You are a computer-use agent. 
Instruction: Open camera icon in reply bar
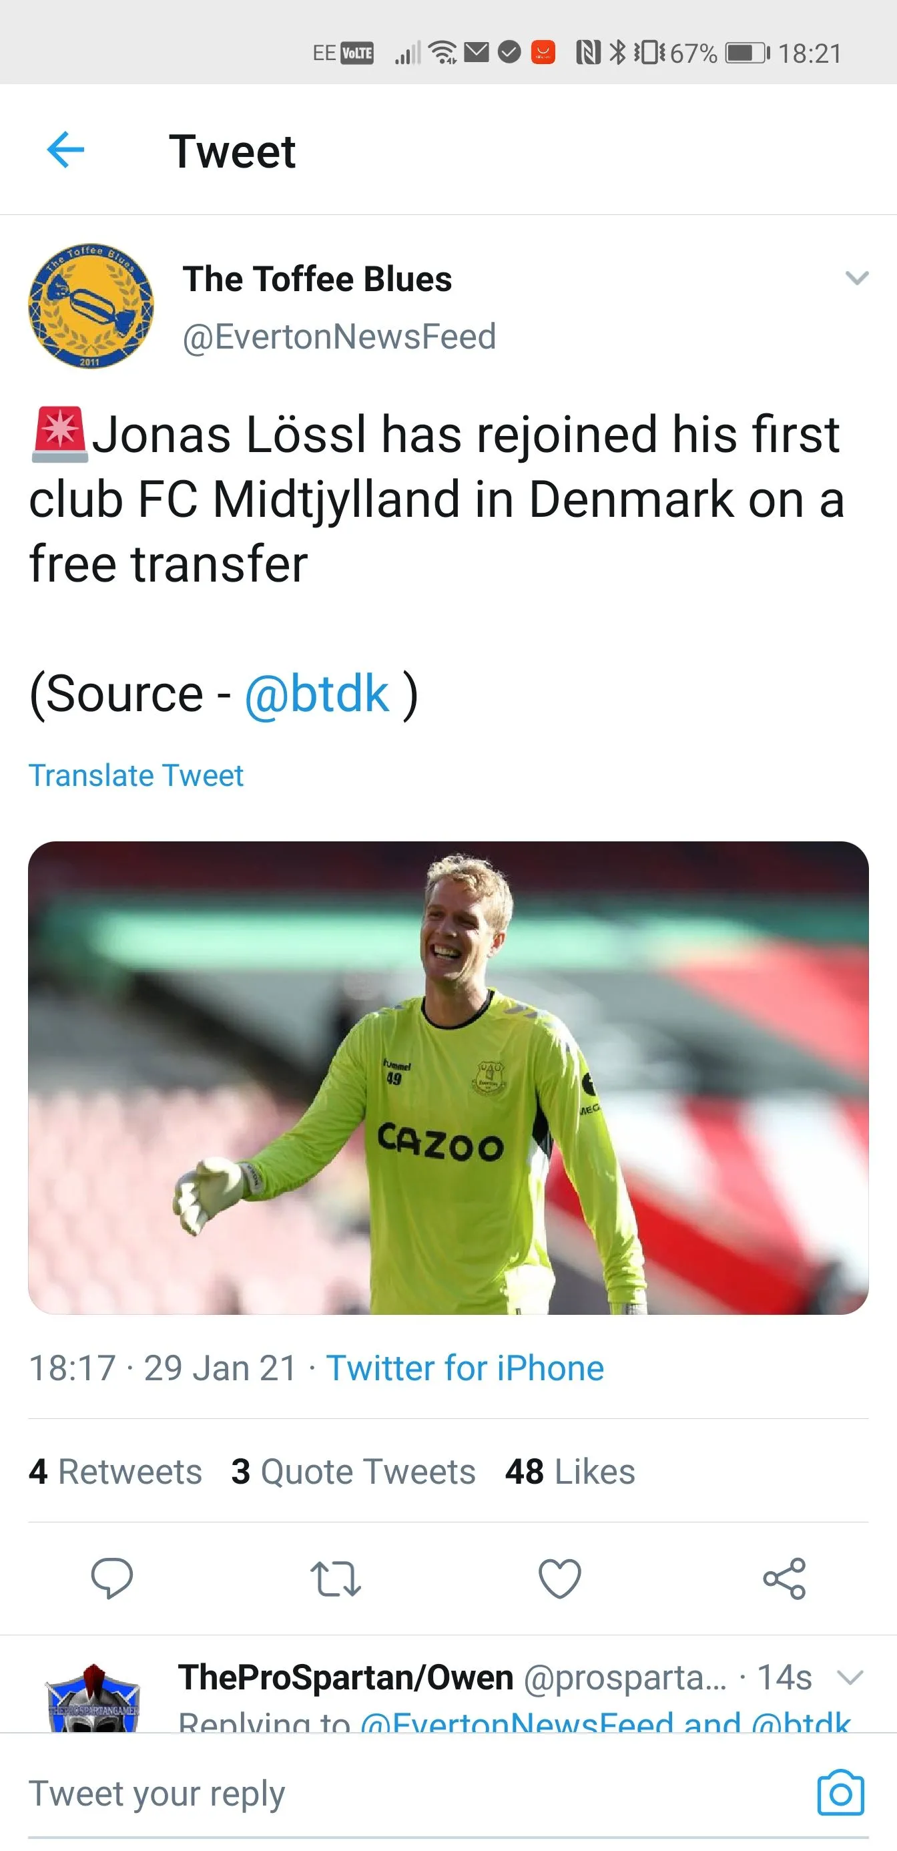(x=840, y=1793)
